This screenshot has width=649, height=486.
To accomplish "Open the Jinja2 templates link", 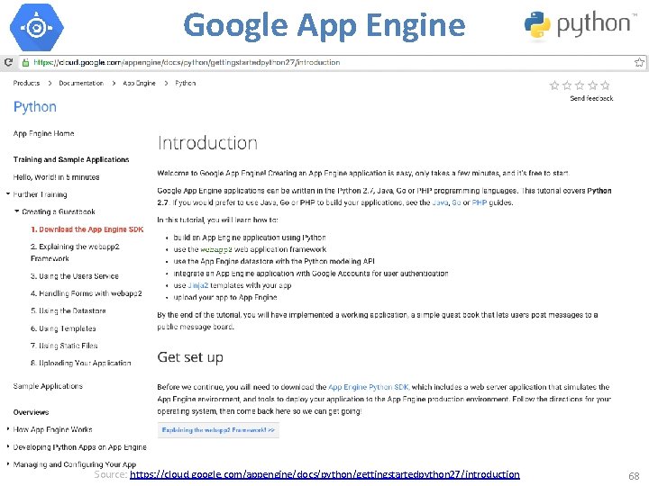I will 197,285.
